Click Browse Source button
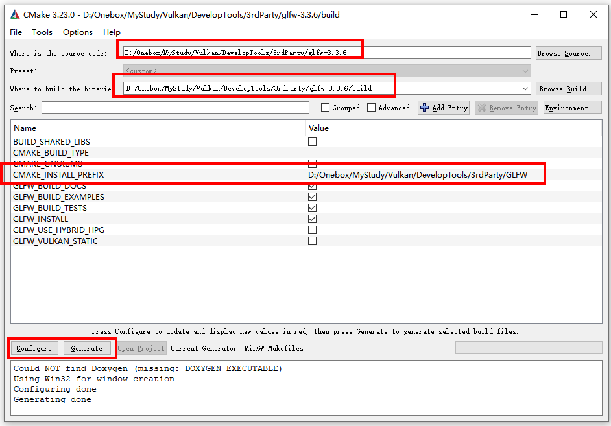The height and width of the screenshot is (426, 611). point(569,53)
